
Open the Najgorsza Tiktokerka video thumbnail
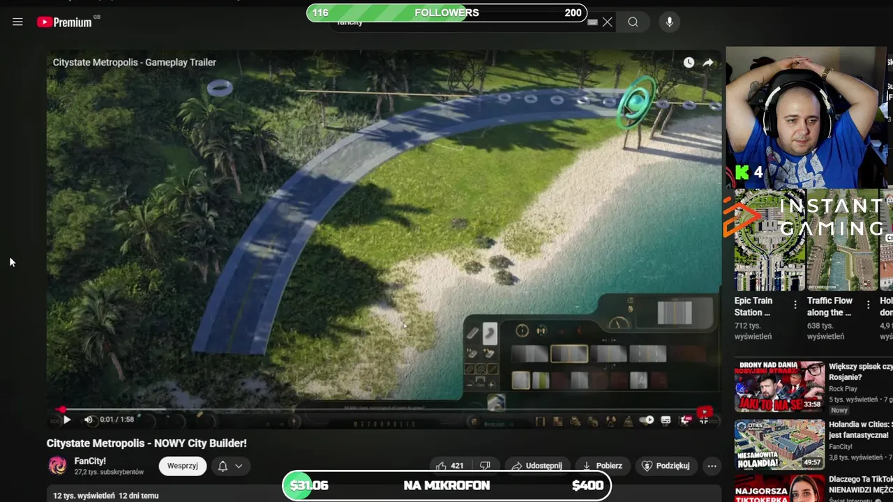[779, 489]
